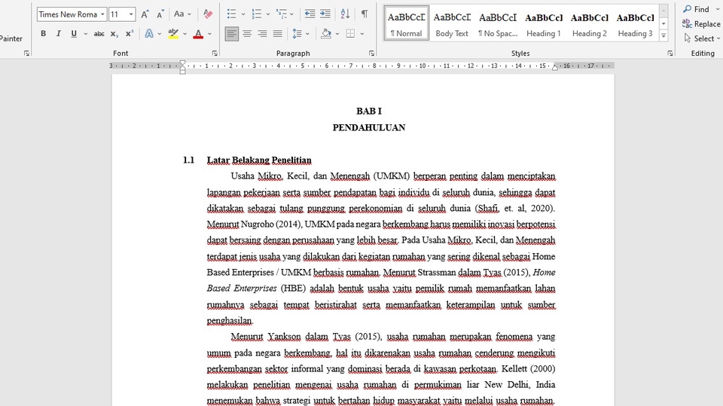Apply No Spacing style
The height and width of the screenshot is (406, 723).
(498, 23)
